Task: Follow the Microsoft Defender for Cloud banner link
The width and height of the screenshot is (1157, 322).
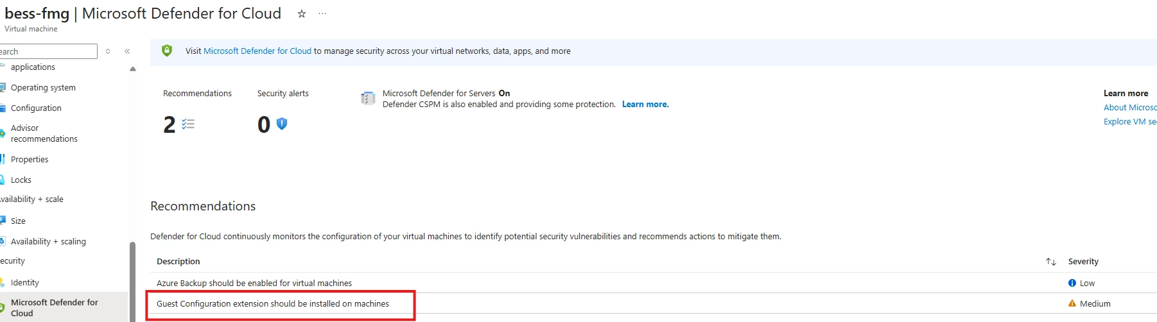Action: click(257, 51)
